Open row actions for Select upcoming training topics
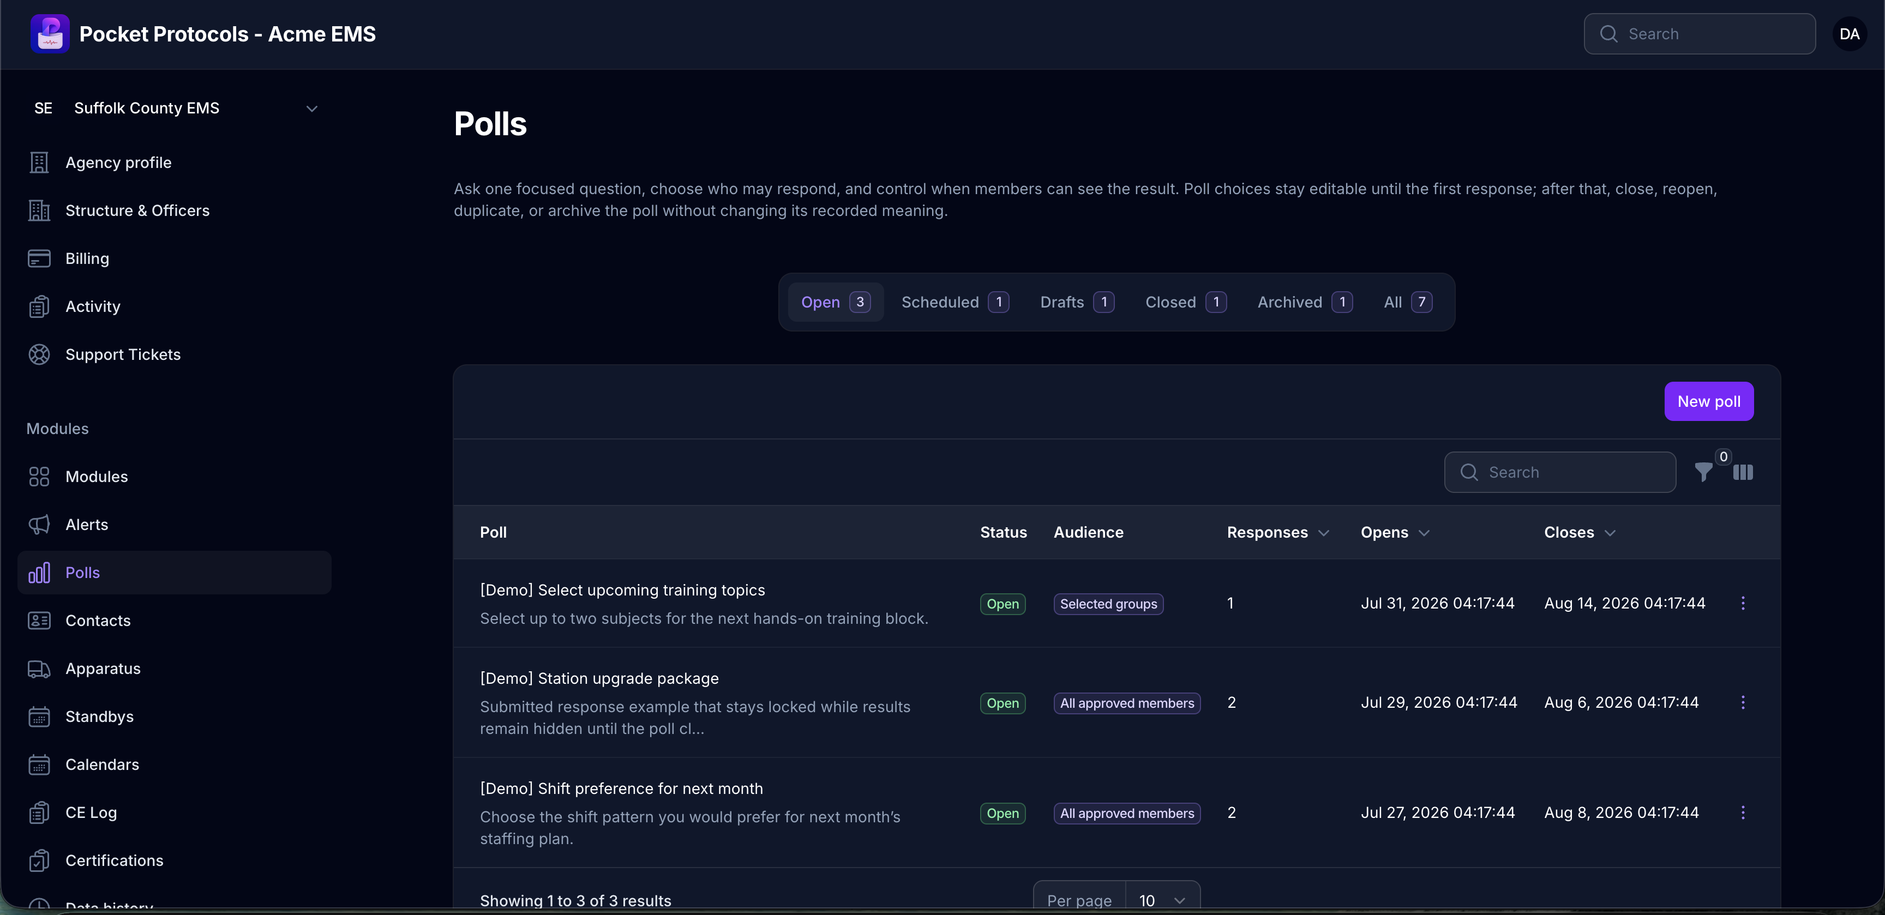Image resolution: width=1885 pixels, height=915 pixels. (1743, 604)
